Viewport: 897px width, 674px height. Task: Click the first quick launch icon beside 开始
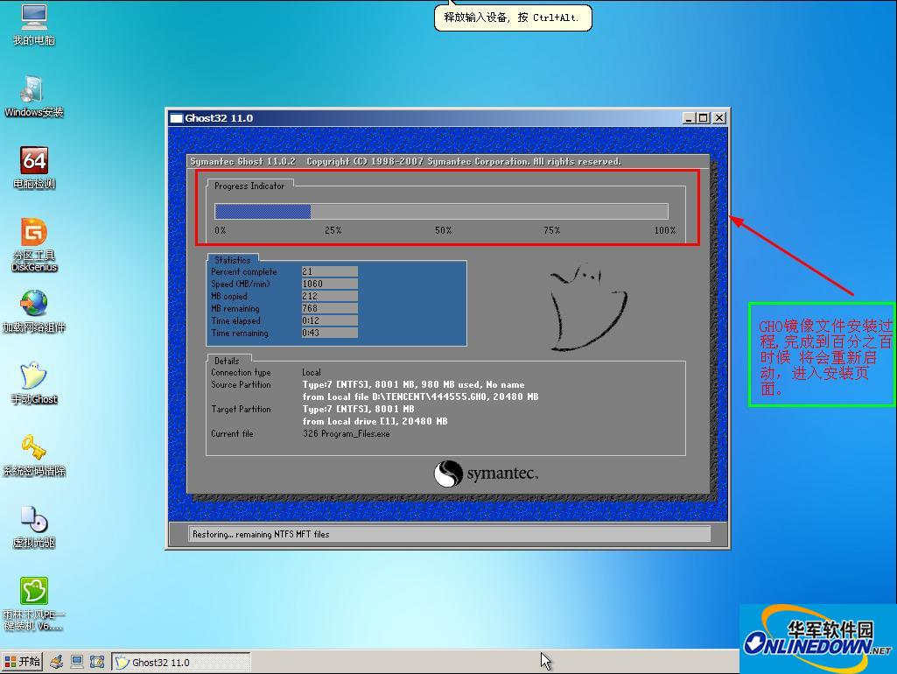(56, 662)
